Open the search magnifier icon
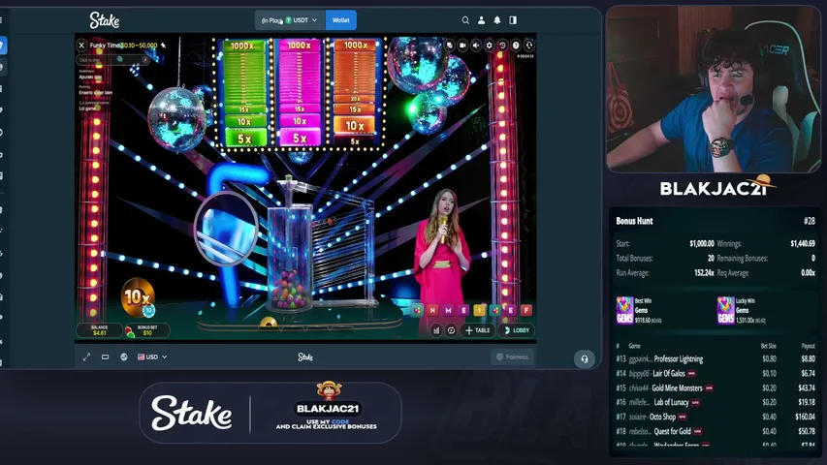This screenshot has height=465, width=827. pos(465,20)
